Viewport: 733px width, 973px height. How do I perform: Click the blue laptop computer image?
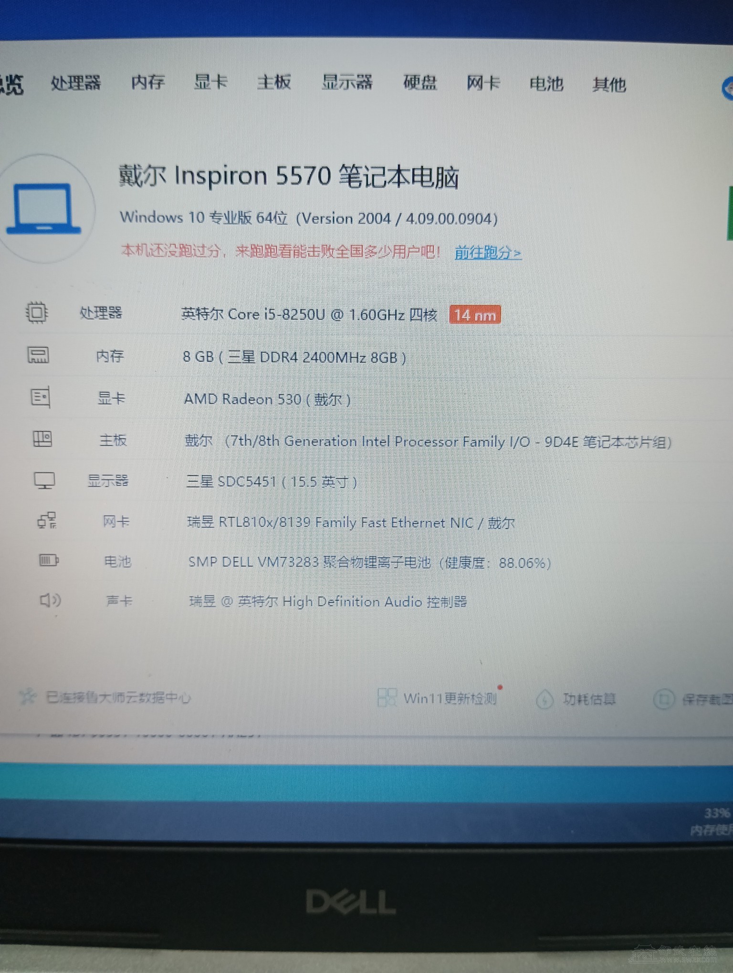[x=44, y=209]
